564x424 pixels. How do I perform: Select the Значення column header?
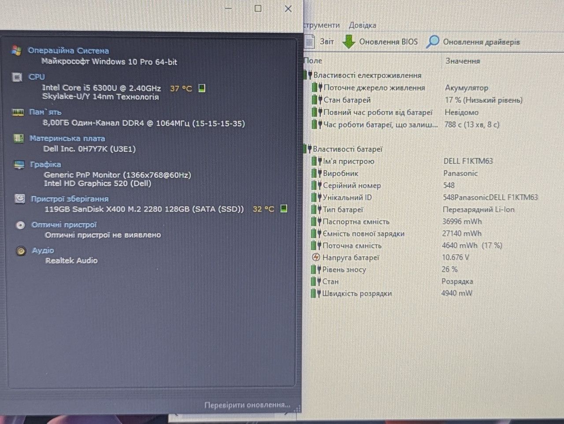click(x=463, y=61)
